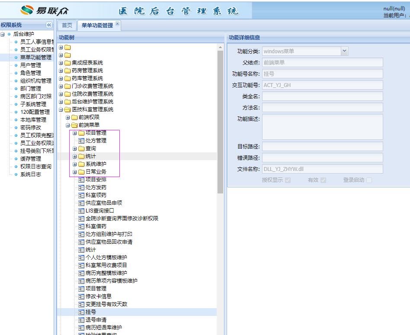Expand the 集成报表系统 folder

(61, 63)
